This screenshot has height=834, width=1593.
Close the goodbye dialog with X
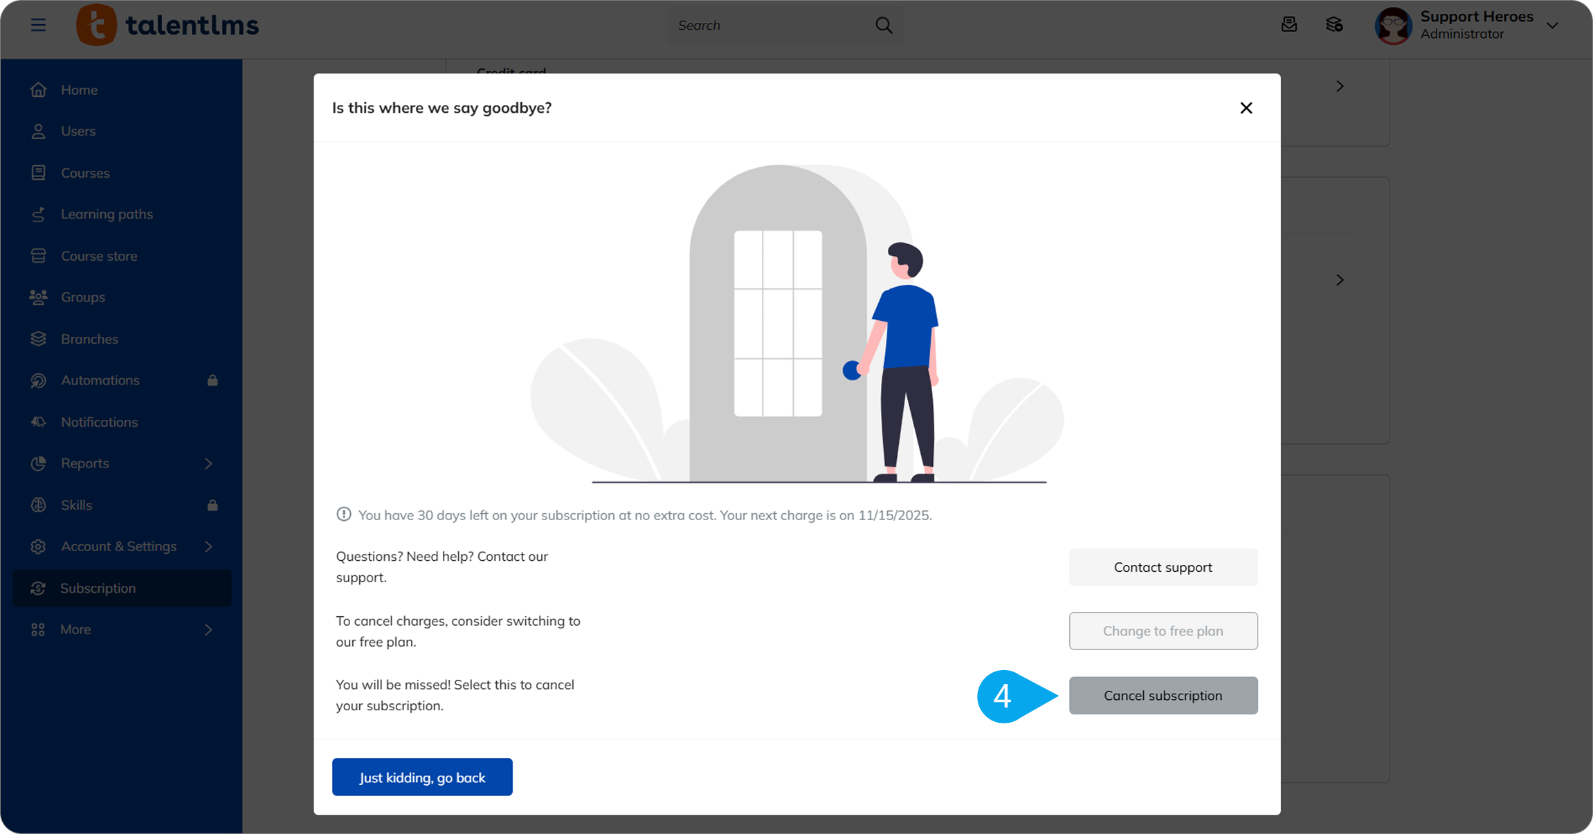coord(1246,108)
